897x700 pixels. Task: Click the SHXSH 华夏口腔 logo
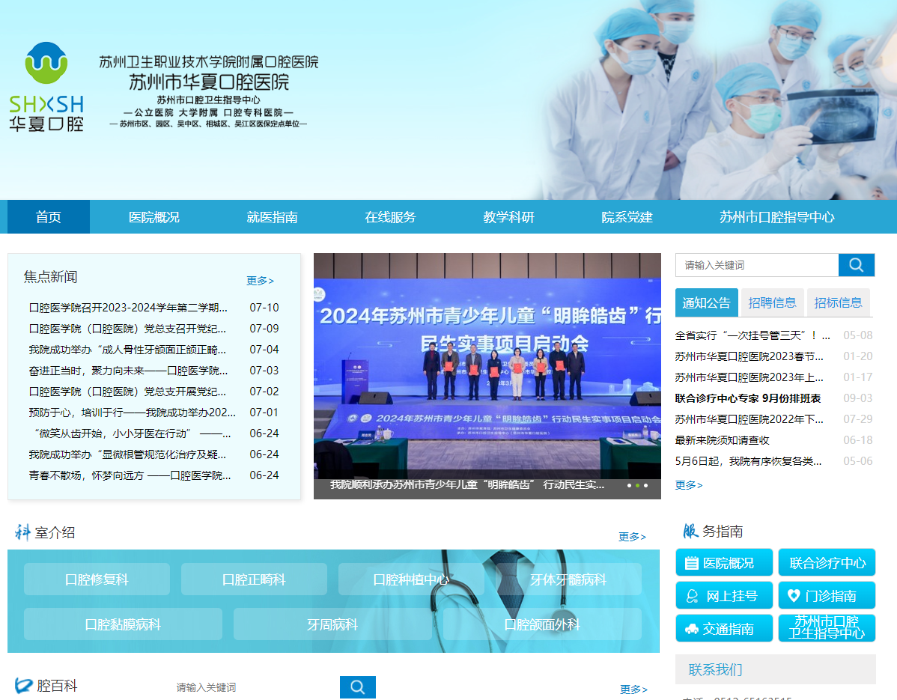pyautogui.click(x=46, y=87)
